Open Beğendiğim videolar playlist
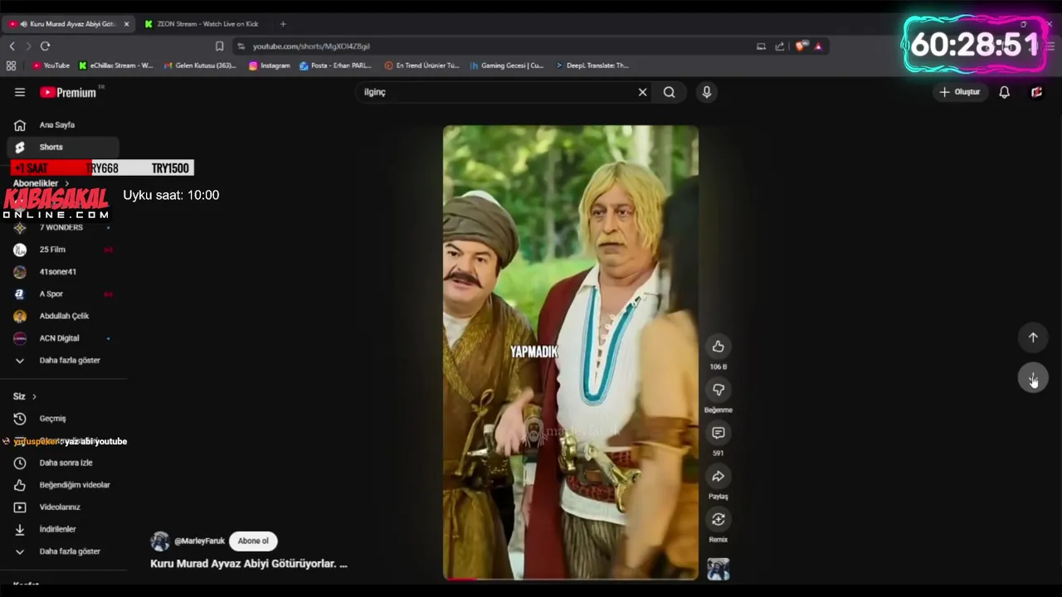 click(63, 485)
